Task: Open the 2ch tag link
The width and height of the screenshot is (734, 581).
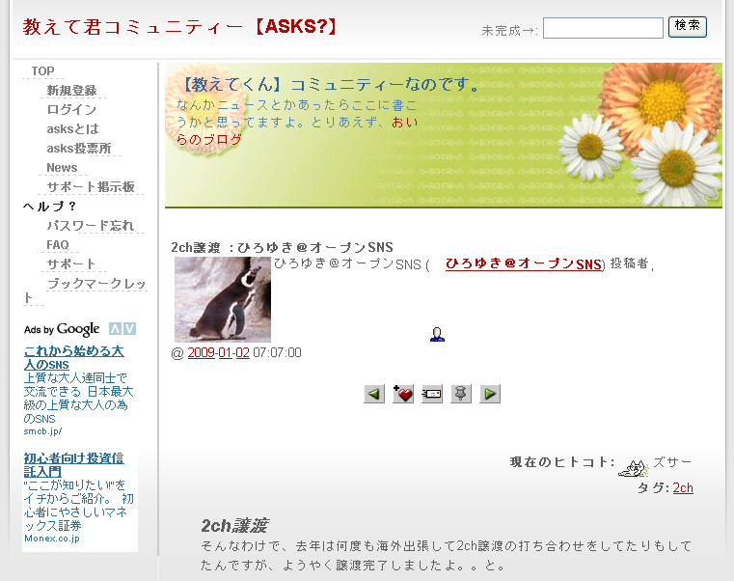Action: coord(683,488)
